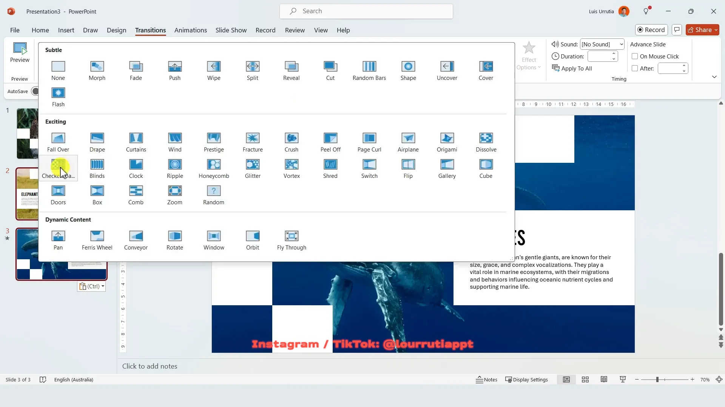Toggle the On Mouse Click checkbox

[x=635, y=56]
